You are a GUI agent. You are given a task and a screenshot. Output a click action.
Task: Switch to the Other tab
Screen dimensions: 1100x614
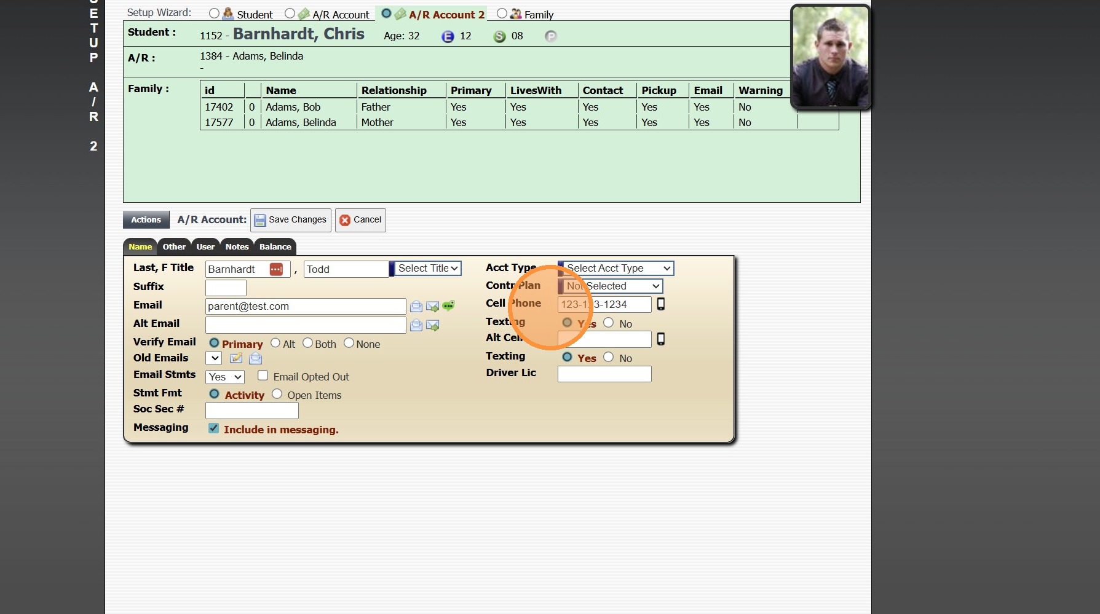click(174, 247)
